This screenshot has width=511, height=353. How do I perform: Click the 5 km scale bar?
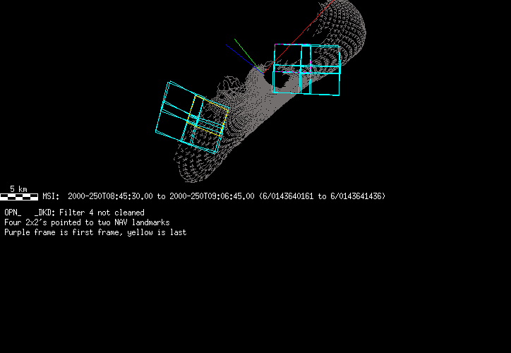pos(19,196)
